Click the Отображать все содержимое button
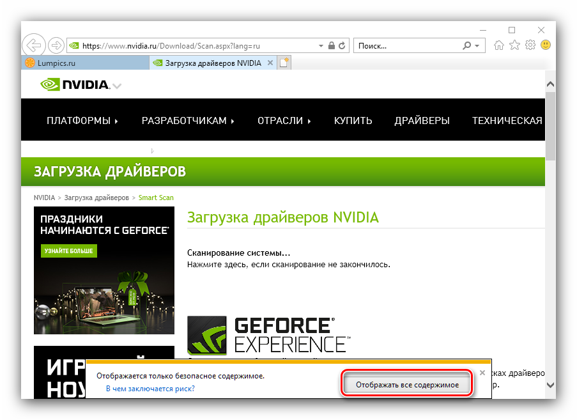The width and height of the screenshot is (577, 420). [x=407, y=385]
